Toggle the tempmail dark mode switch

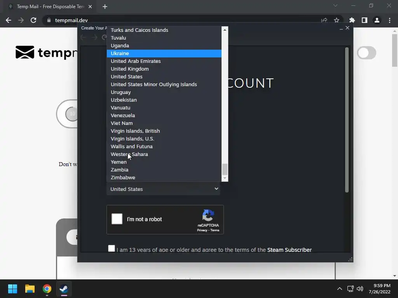(366, 53)
